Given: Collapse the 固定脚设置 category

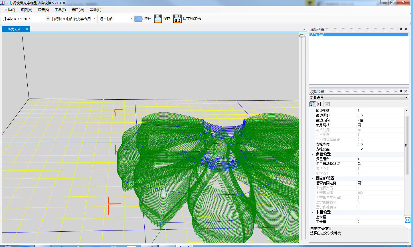Looking at the screenshot, I should coord(312,178).
